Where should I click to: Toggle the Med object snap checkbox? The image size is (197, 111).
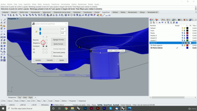pos(20,101)
